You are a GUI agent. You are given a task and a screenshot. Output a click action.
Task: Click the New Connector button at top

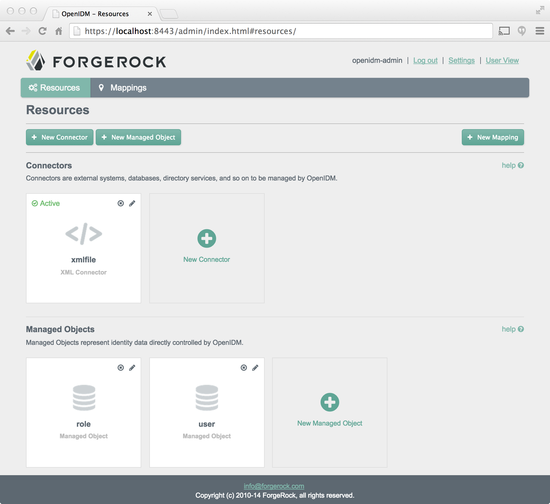pos(60,137)
